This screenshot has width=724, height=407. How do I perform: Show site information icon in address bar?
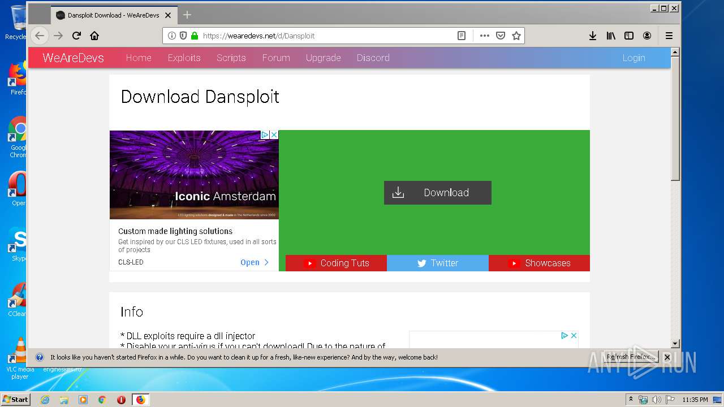pyautogui.click(x=172, y=36)
